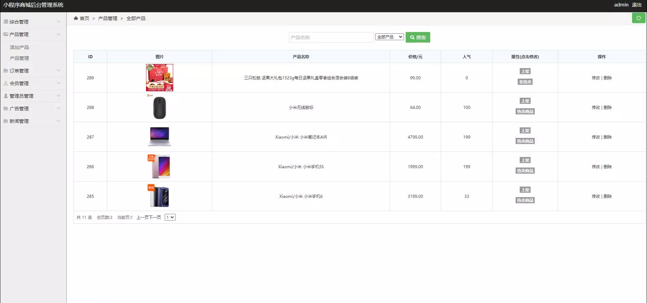Collapse the 产品管理 chevron
Screen dimensions: 647x303
[59, 34]
